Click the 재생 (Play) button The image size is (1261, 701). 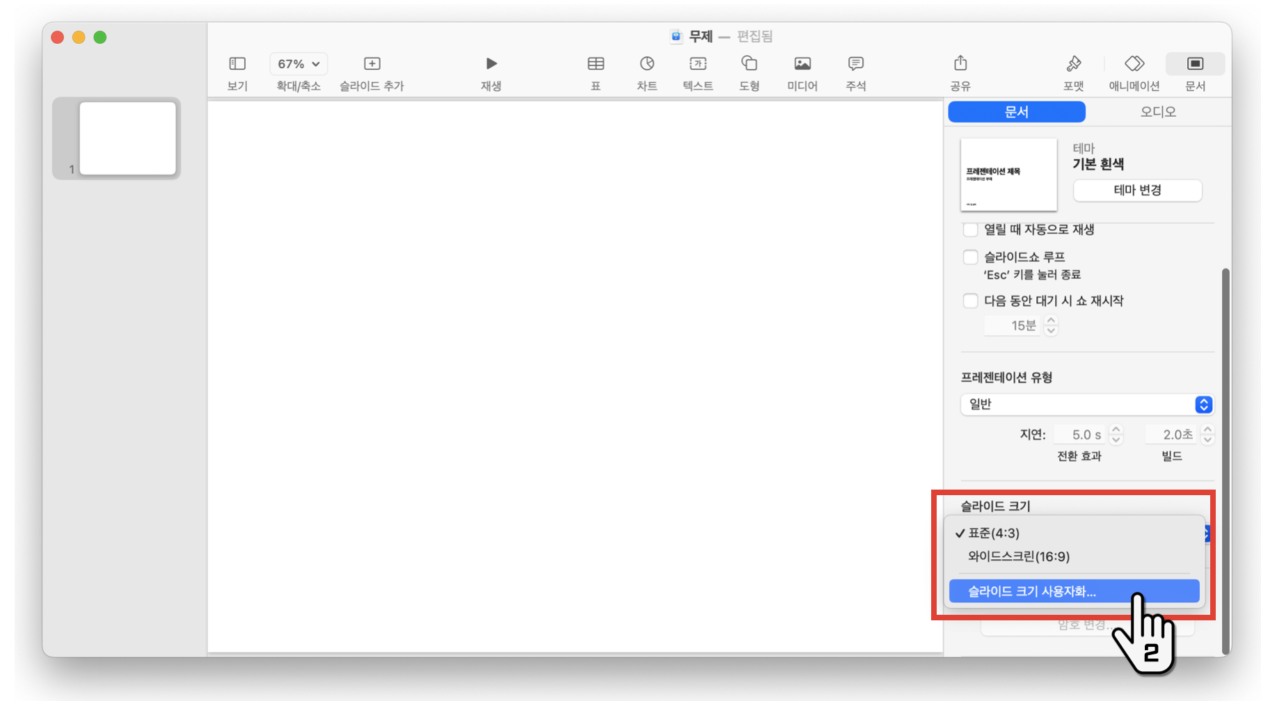click(491, 72)
